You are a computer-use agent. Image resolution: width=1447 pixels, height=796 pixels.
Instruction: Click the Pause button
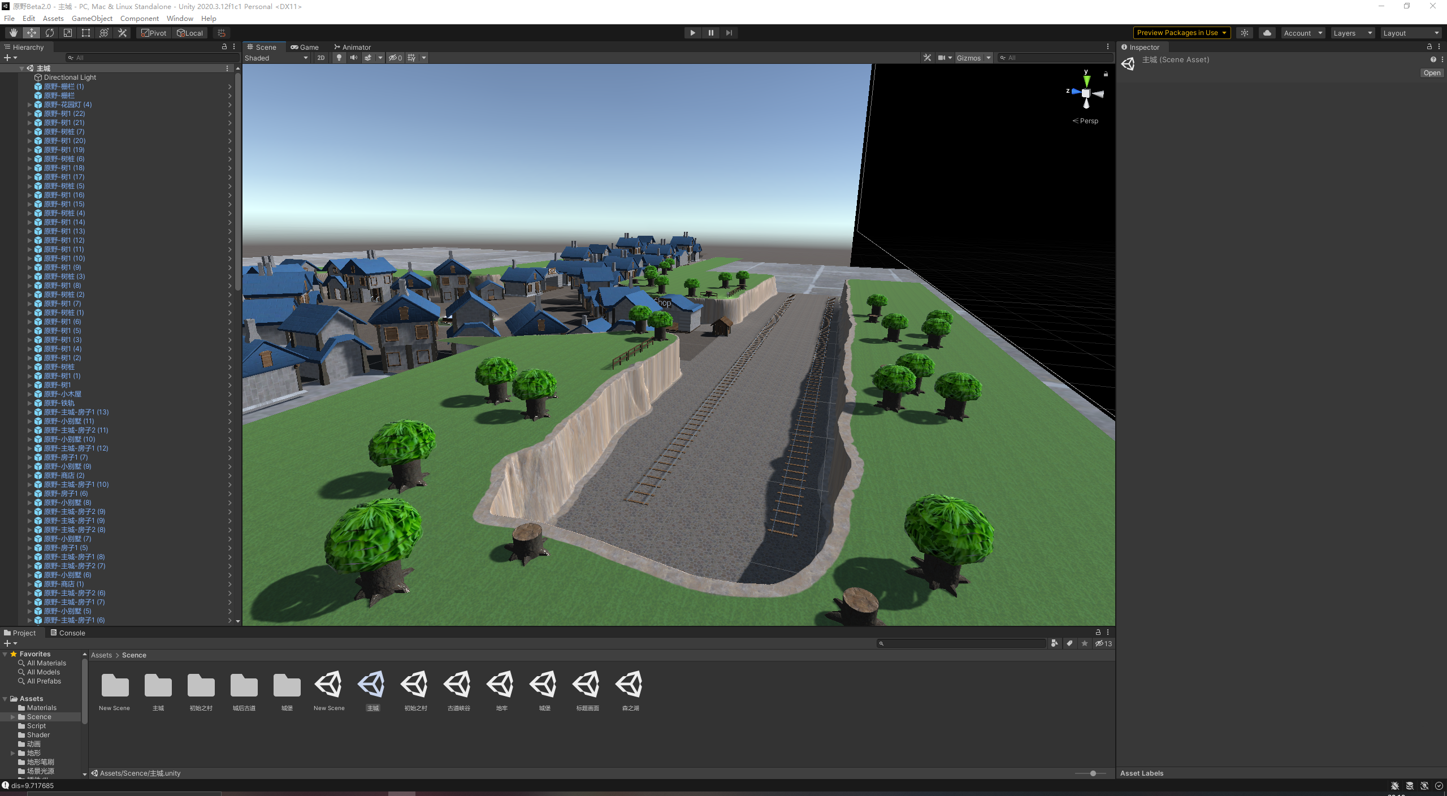coord(710,33)
